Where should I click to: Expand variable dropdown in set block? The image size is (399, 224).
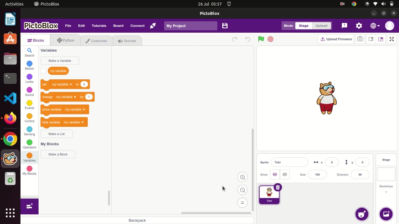71,84
